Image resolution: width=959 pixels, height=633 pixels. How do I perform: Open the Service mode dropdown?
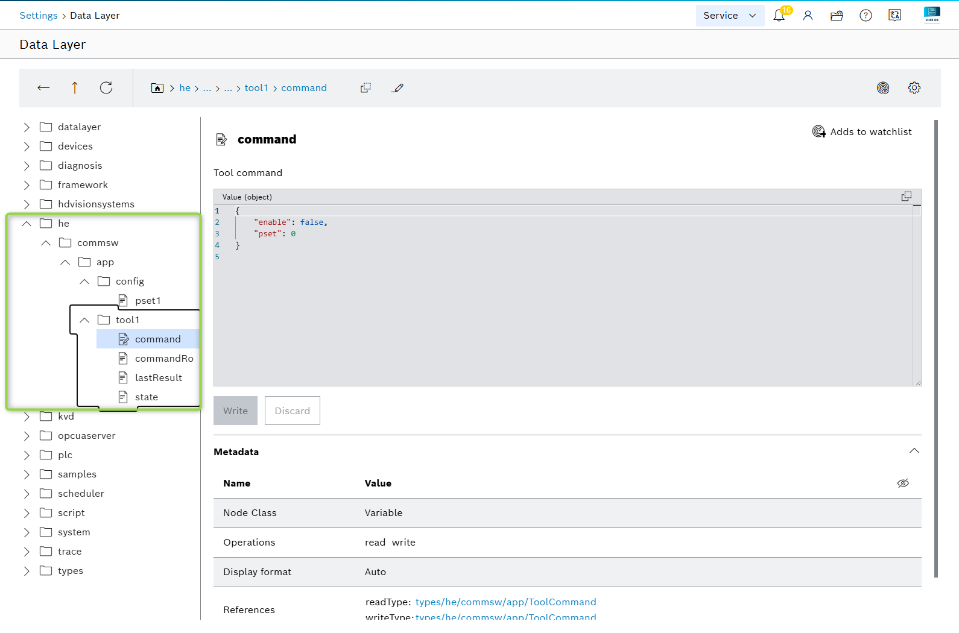(729, 16)
